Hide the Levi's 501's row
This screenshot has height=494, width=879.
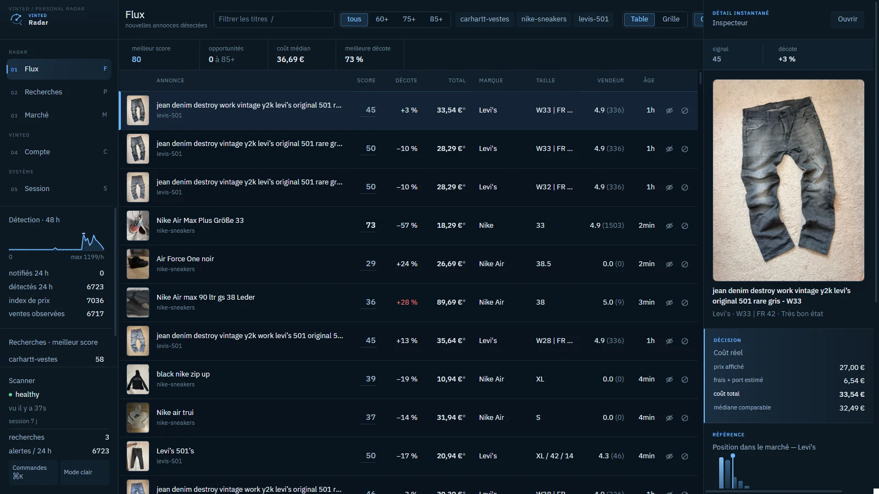669,456
